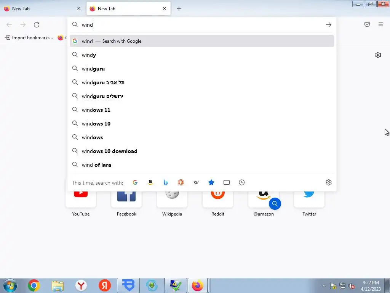Open Windows Explorer from taskbar
This screenshot has height=293, width=390.
click(58, 285)
